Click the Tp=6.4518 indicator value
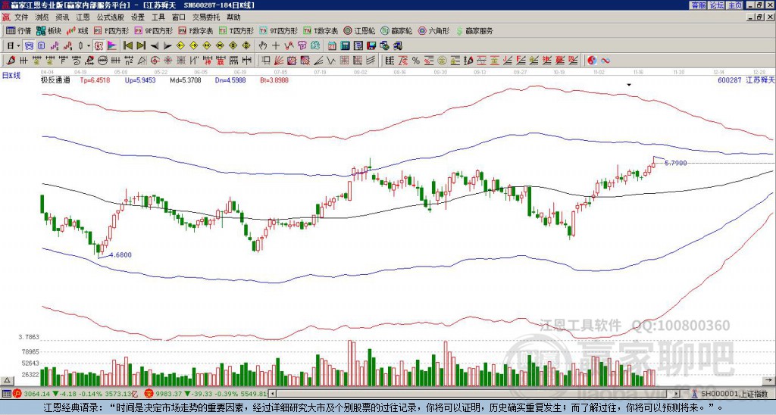The image size is (776, 415). (93, 80)
